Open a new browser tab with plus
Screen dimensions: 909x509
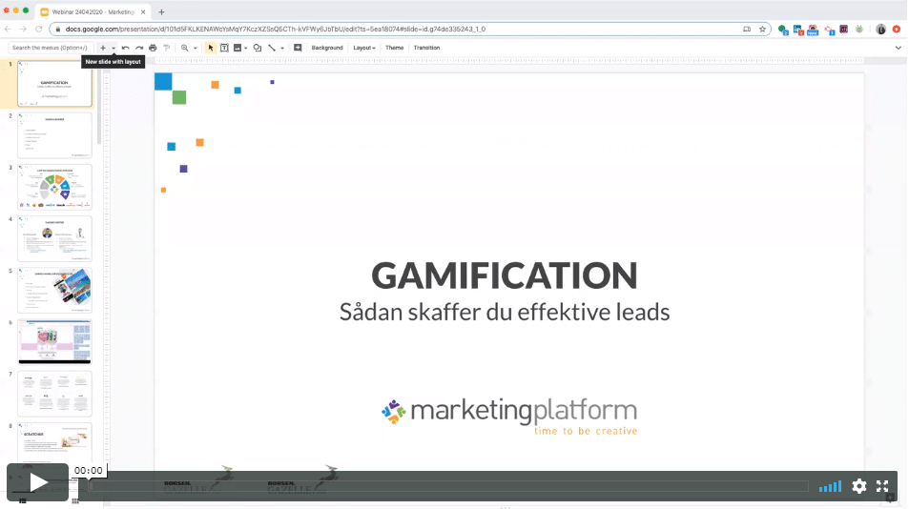162,12
